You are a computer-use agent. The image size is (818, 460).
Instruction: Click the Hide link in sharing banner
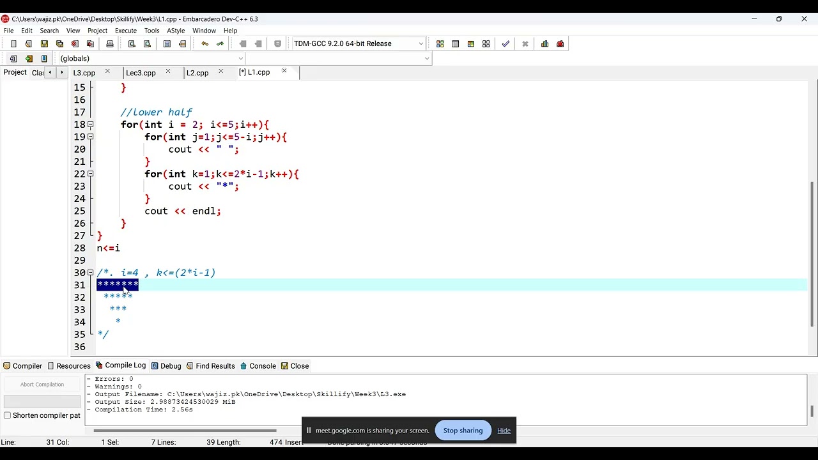(x=504, y=431)
